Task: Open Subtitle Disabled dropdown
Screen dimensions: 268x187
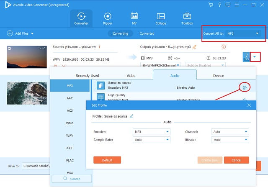Action: 205,65
